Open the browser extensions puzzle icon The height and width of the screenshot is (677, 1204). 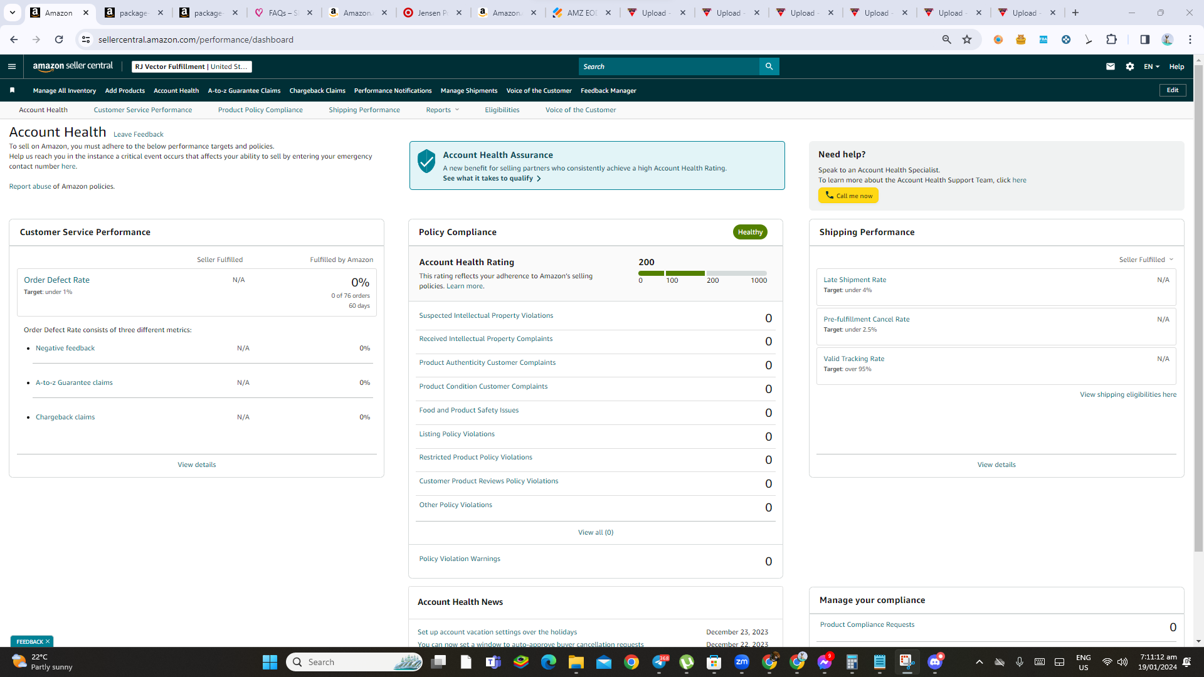[1111, 39]
